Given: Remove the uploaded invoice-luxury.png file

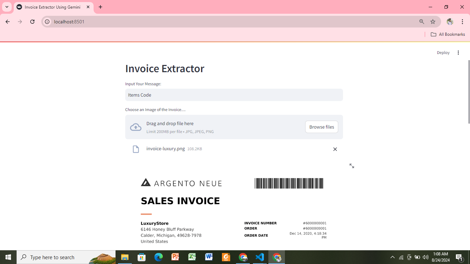Looking at the screenshot, I should tap(335, 149).
